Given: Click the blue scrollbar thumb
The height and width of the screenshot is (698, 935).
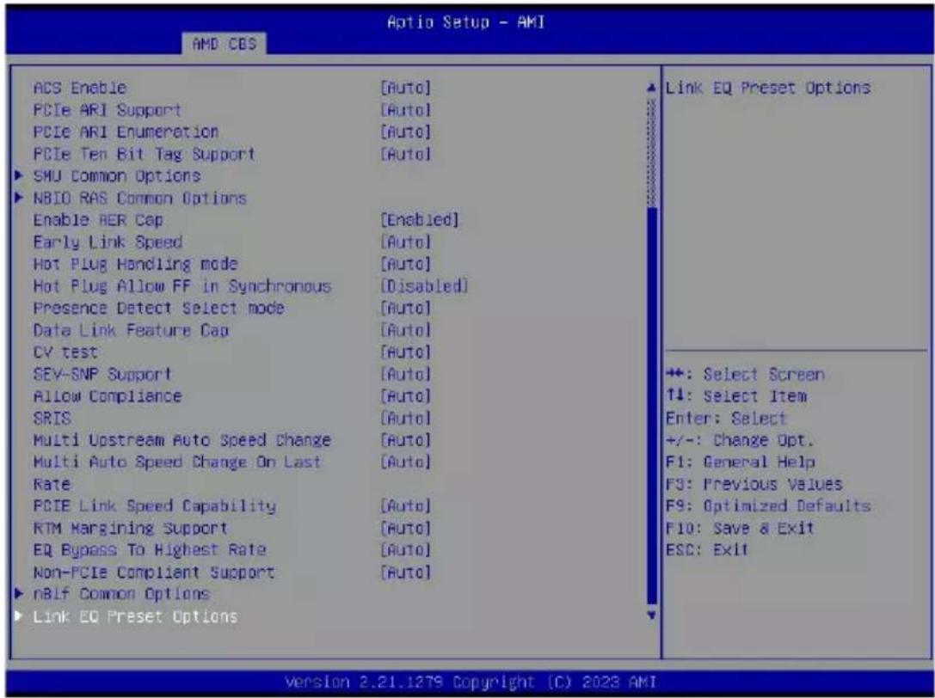Looking at the screenshot, I should point(652,406).
